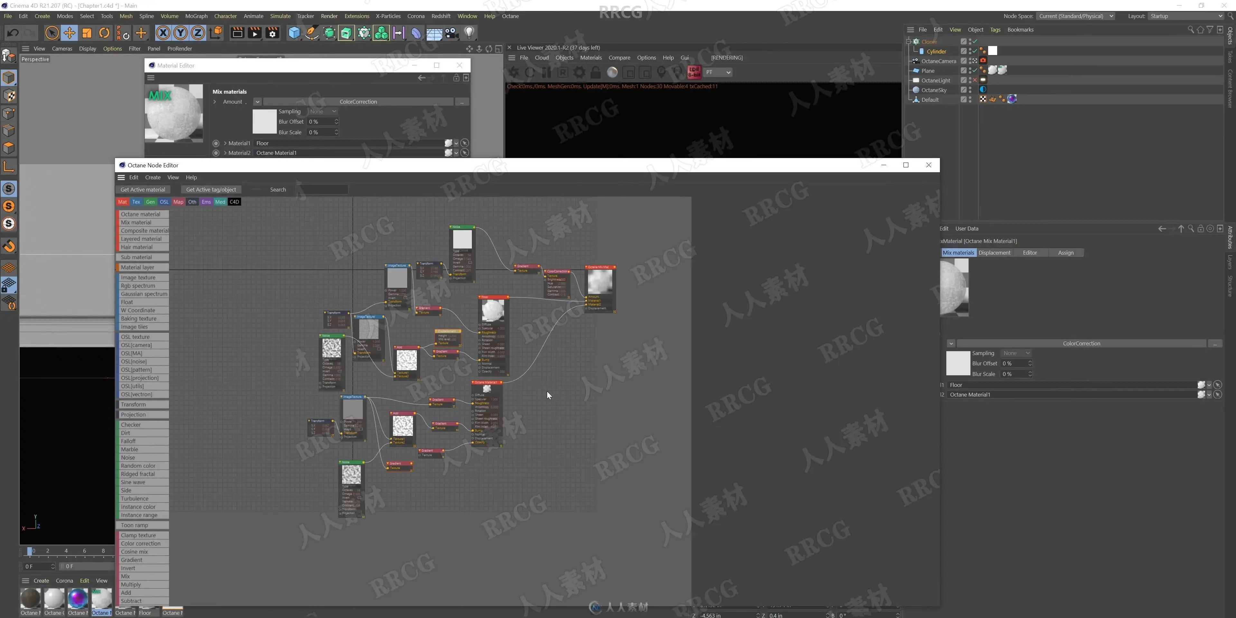Expand Amount row in Material Editor
The width and height of the screenshot is (1236, 618).
214,102
